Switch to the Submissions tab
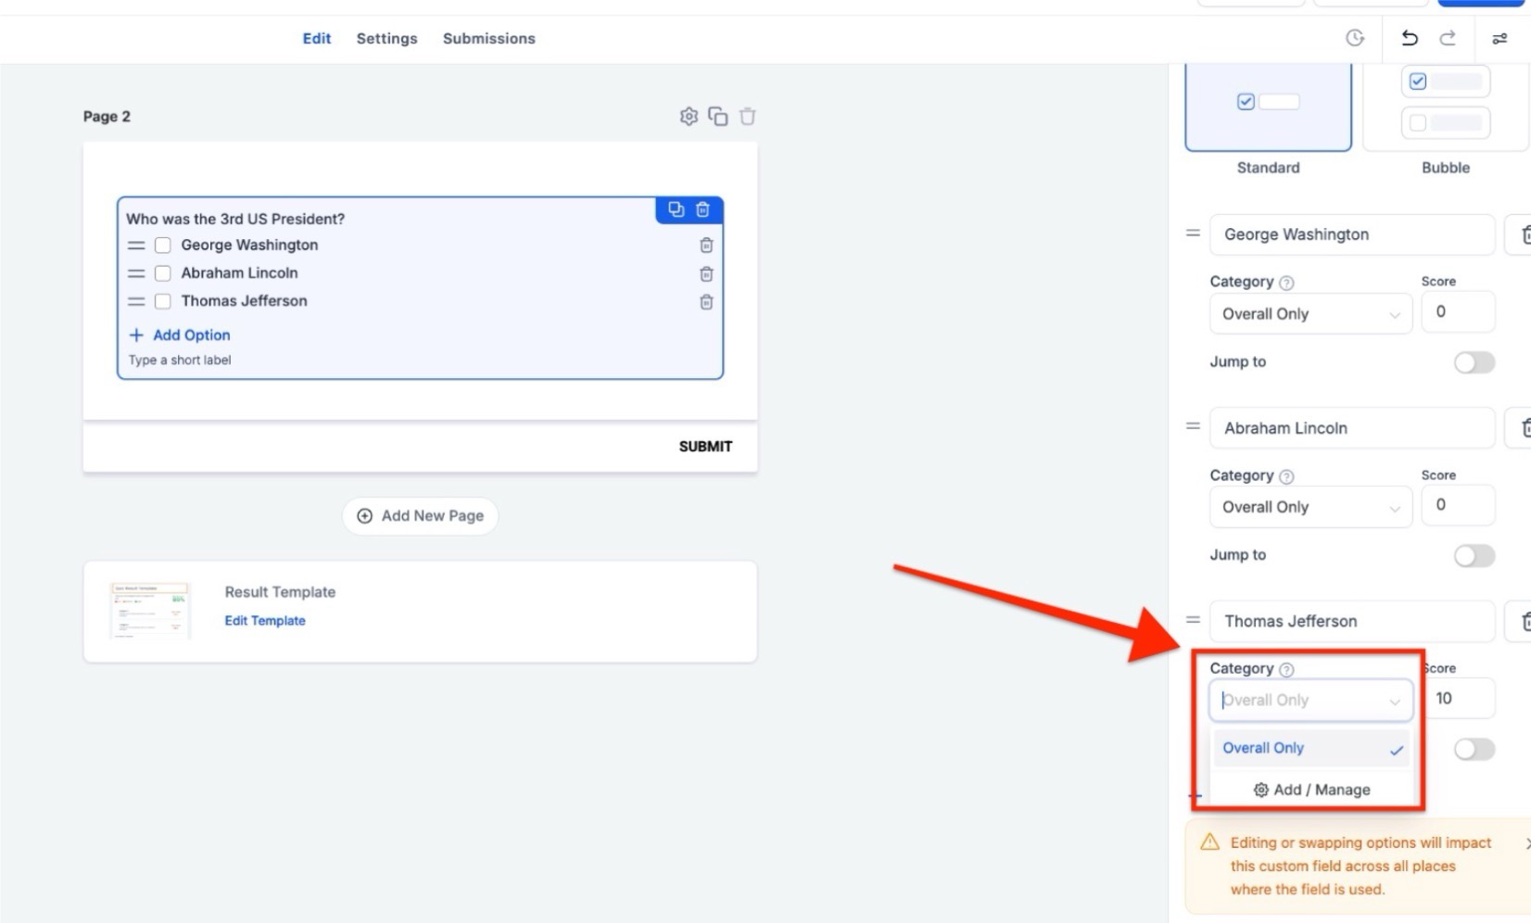This screenshot has width=1531, height=923. [488, 39]
